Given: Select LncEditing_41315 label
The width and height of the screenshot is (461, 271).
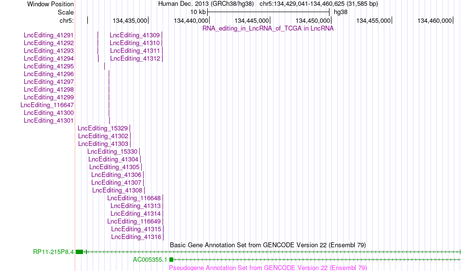Looking at the screenshot, I should pos(136,229).
